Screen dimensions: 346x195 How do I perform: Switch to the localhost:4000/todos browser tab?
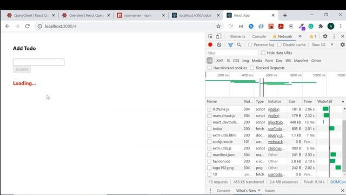tap(195, 15)
